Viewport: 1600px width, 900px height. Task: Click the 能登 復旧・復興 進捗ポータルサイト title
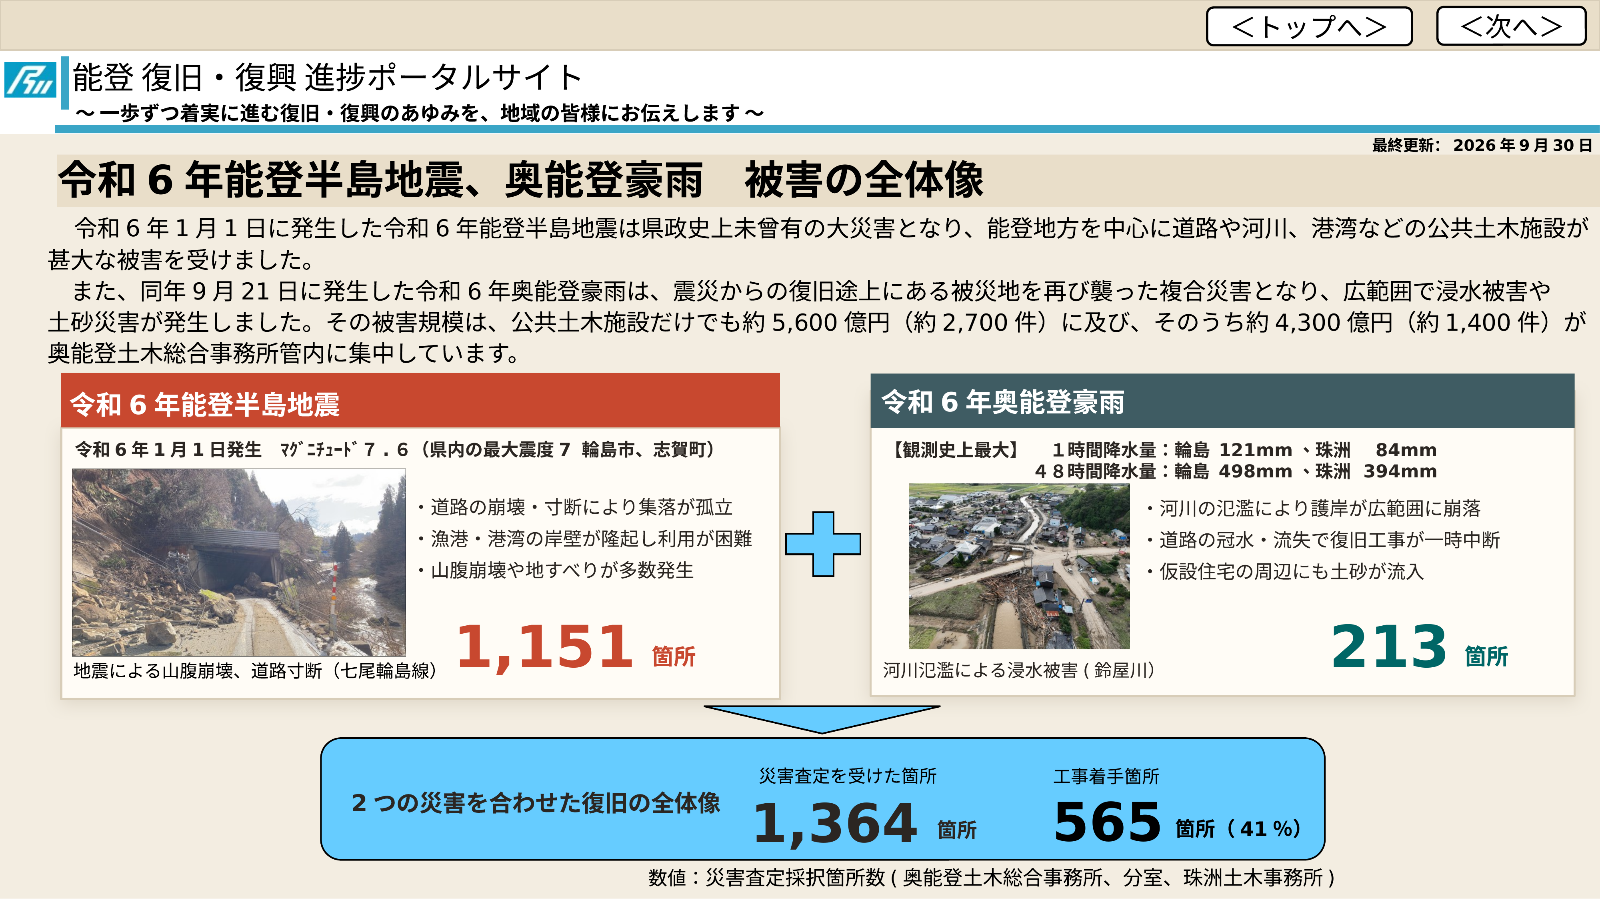(x=327, y=78)
